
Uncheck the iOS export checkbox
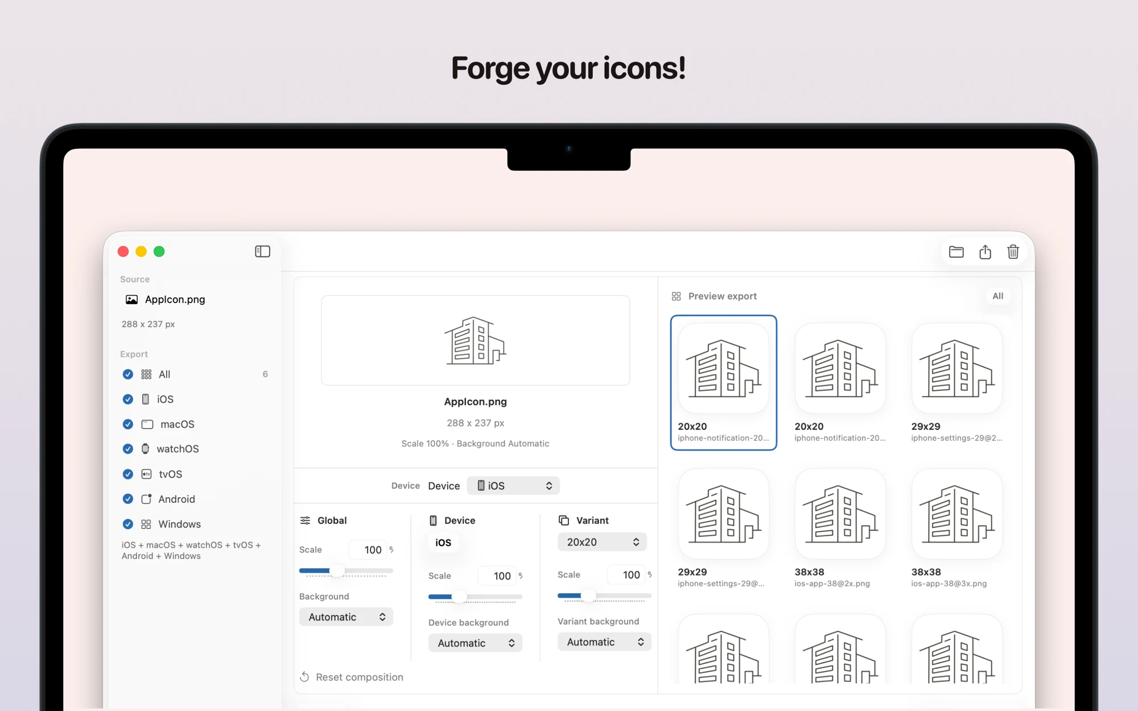pos(128,399)
